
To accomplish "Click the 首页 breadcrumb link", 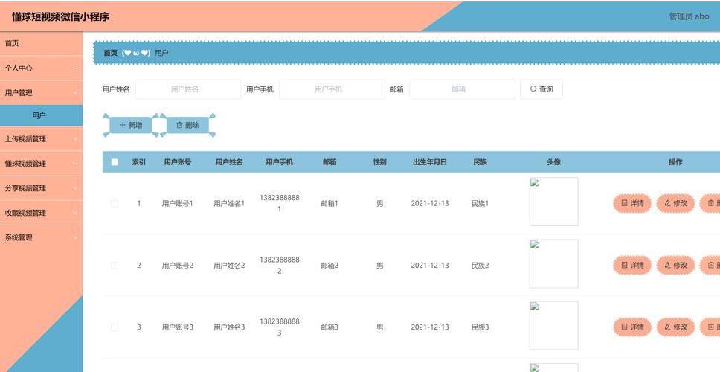I will (x=110, y=53).
